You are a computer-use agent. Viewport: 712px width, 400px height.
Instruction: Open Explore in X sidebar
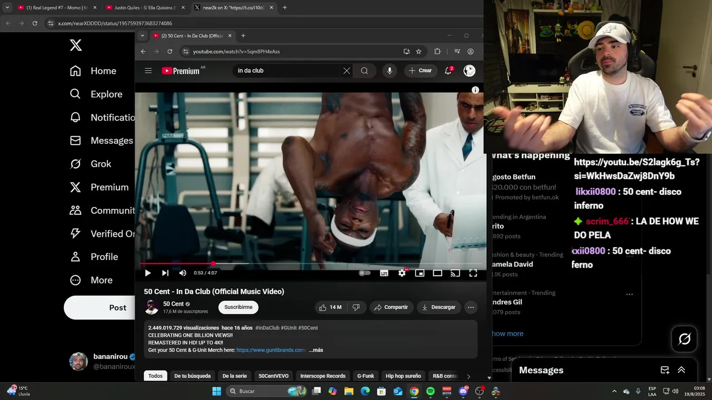96,94
